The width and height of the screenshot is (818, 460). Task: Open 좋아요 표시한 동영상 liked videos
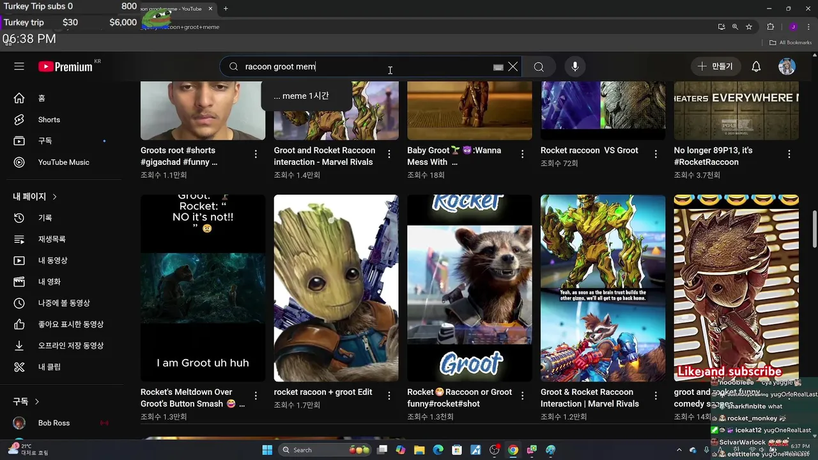[71, 325]
